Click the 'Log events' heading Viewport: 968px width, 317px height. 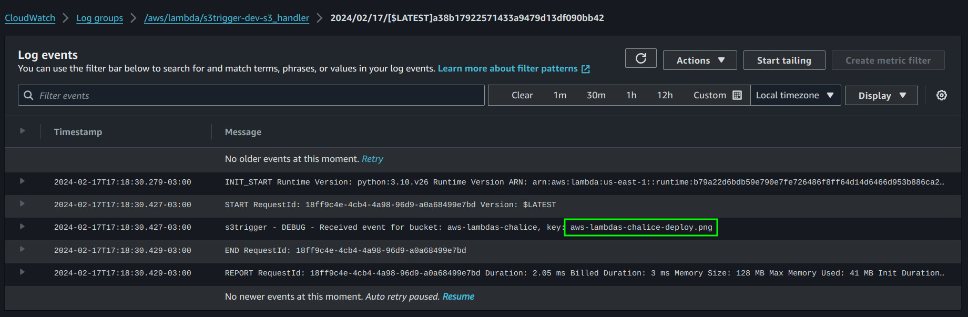click(x=48, y=55)
